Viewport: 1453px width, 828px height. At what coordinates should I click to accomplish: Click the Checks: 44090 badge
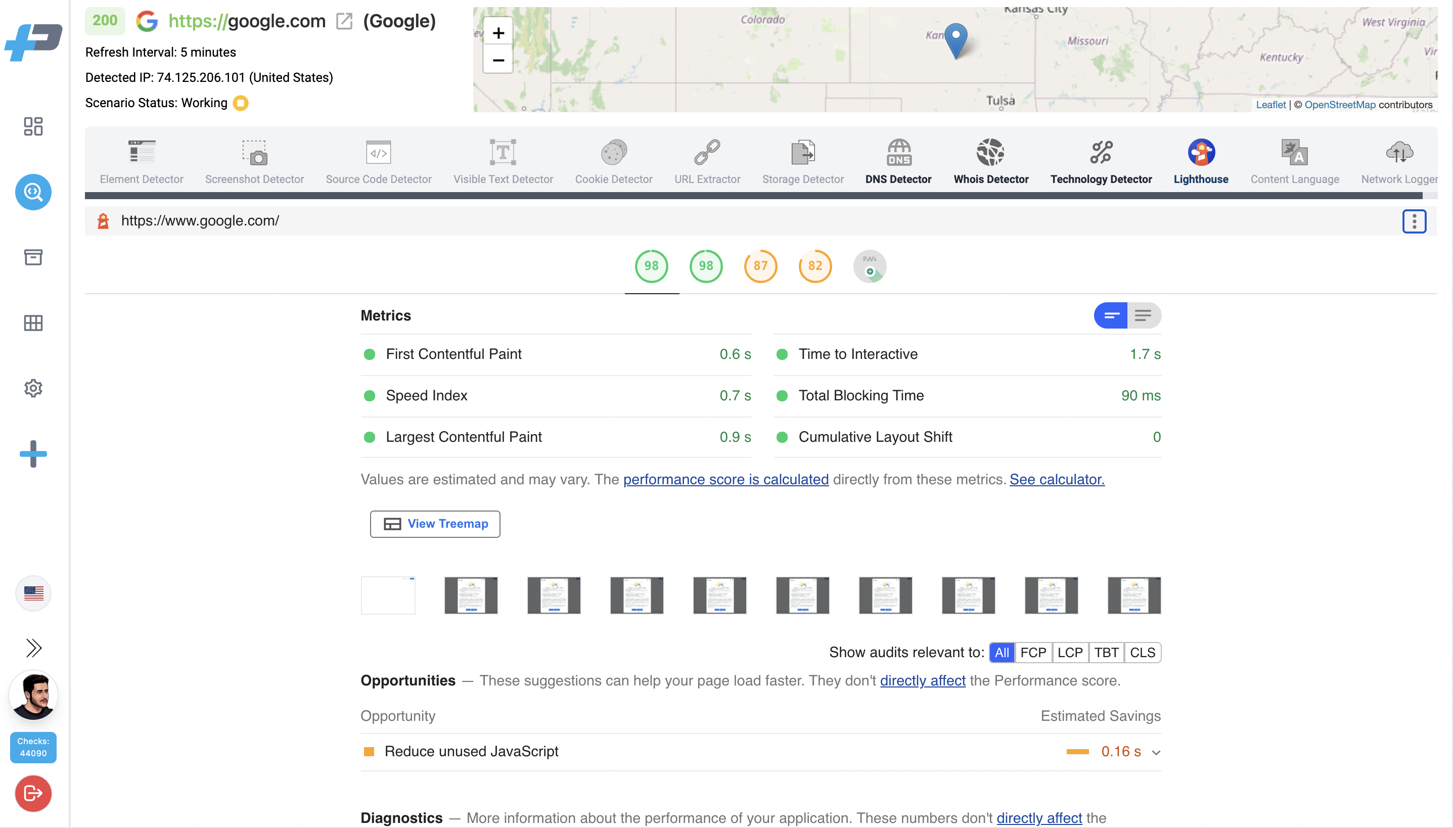pos(33,747)
